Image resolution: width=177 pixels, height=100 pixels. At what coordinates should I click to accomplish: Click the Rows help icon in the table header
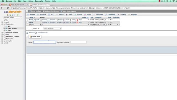coord(88,17)
